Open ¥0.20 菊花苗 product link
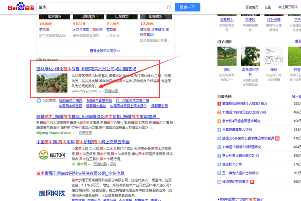The image size is (301, 201). point(111,30)
